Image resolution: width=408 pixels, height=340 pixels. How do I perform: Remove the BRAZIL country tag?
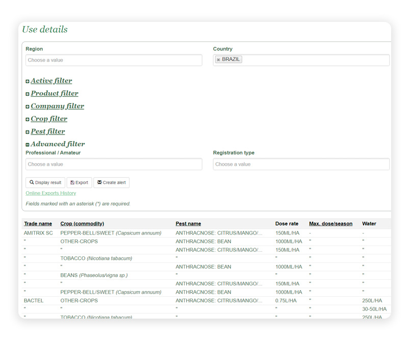218,60
